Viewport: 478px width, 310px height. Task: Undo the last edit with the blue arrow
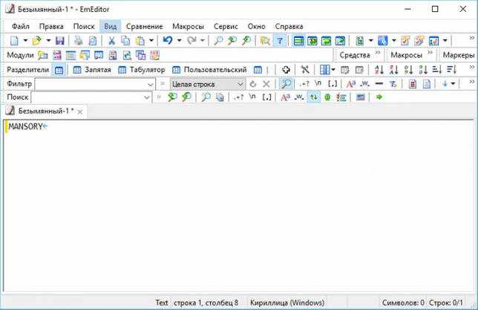168,40
